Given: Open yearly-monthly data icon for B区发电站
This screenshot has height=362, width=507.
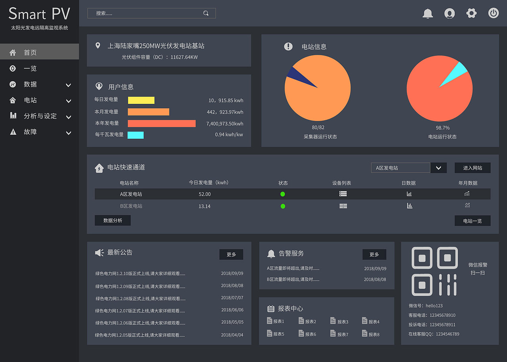Looking at the screenshot, I should (x=467, y=205).
